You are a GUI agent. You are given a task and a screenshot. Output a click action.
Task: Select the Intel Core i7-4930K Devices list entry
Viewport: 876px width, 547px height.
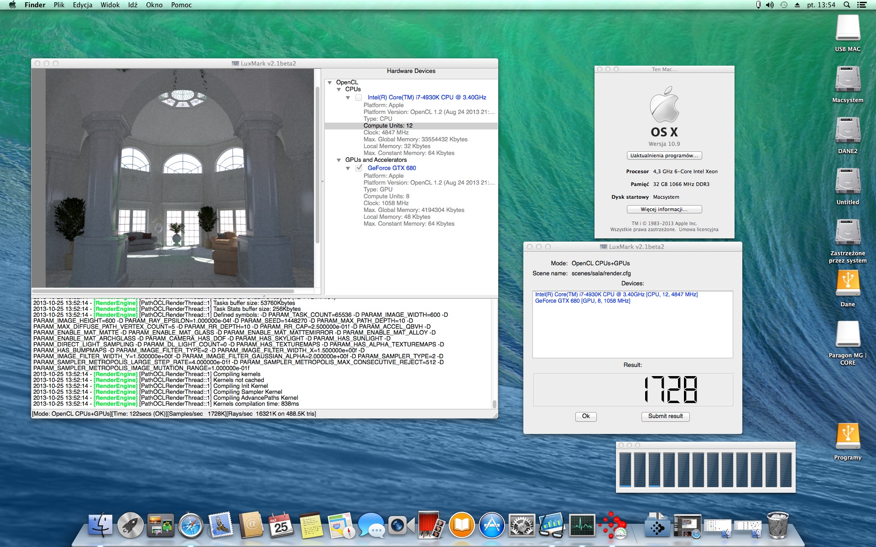(616, 294)
